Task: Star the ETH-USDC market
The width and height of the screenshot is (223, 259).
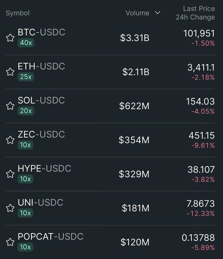Action: point(10,72)
